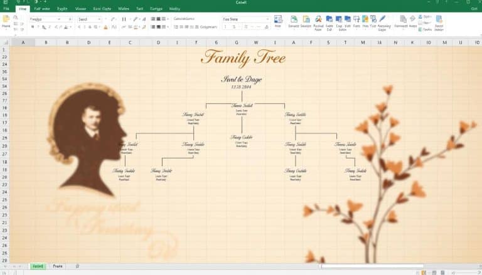482x275 pixels.
Task: Click the Paste clipboard icon
Action: point(6,19)
